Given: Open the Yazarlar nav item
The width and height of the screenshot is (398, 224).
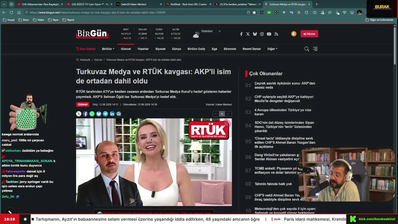Looking at the screenshot, I should click(x=143, y=49).
